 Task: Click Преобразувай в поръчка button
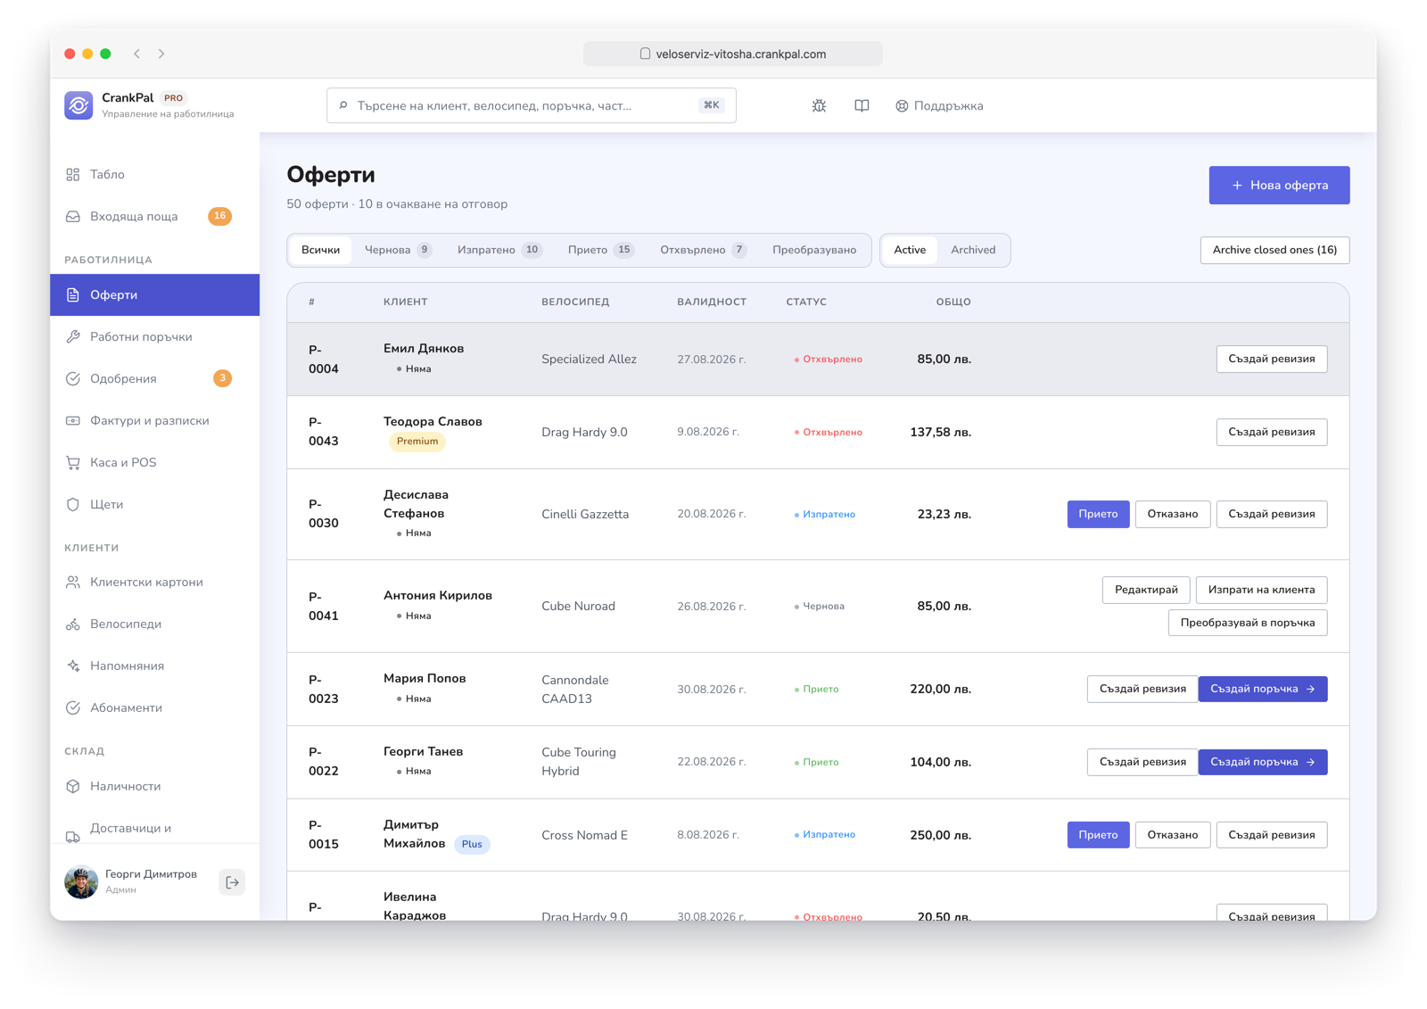click(x=1247, y=624)
